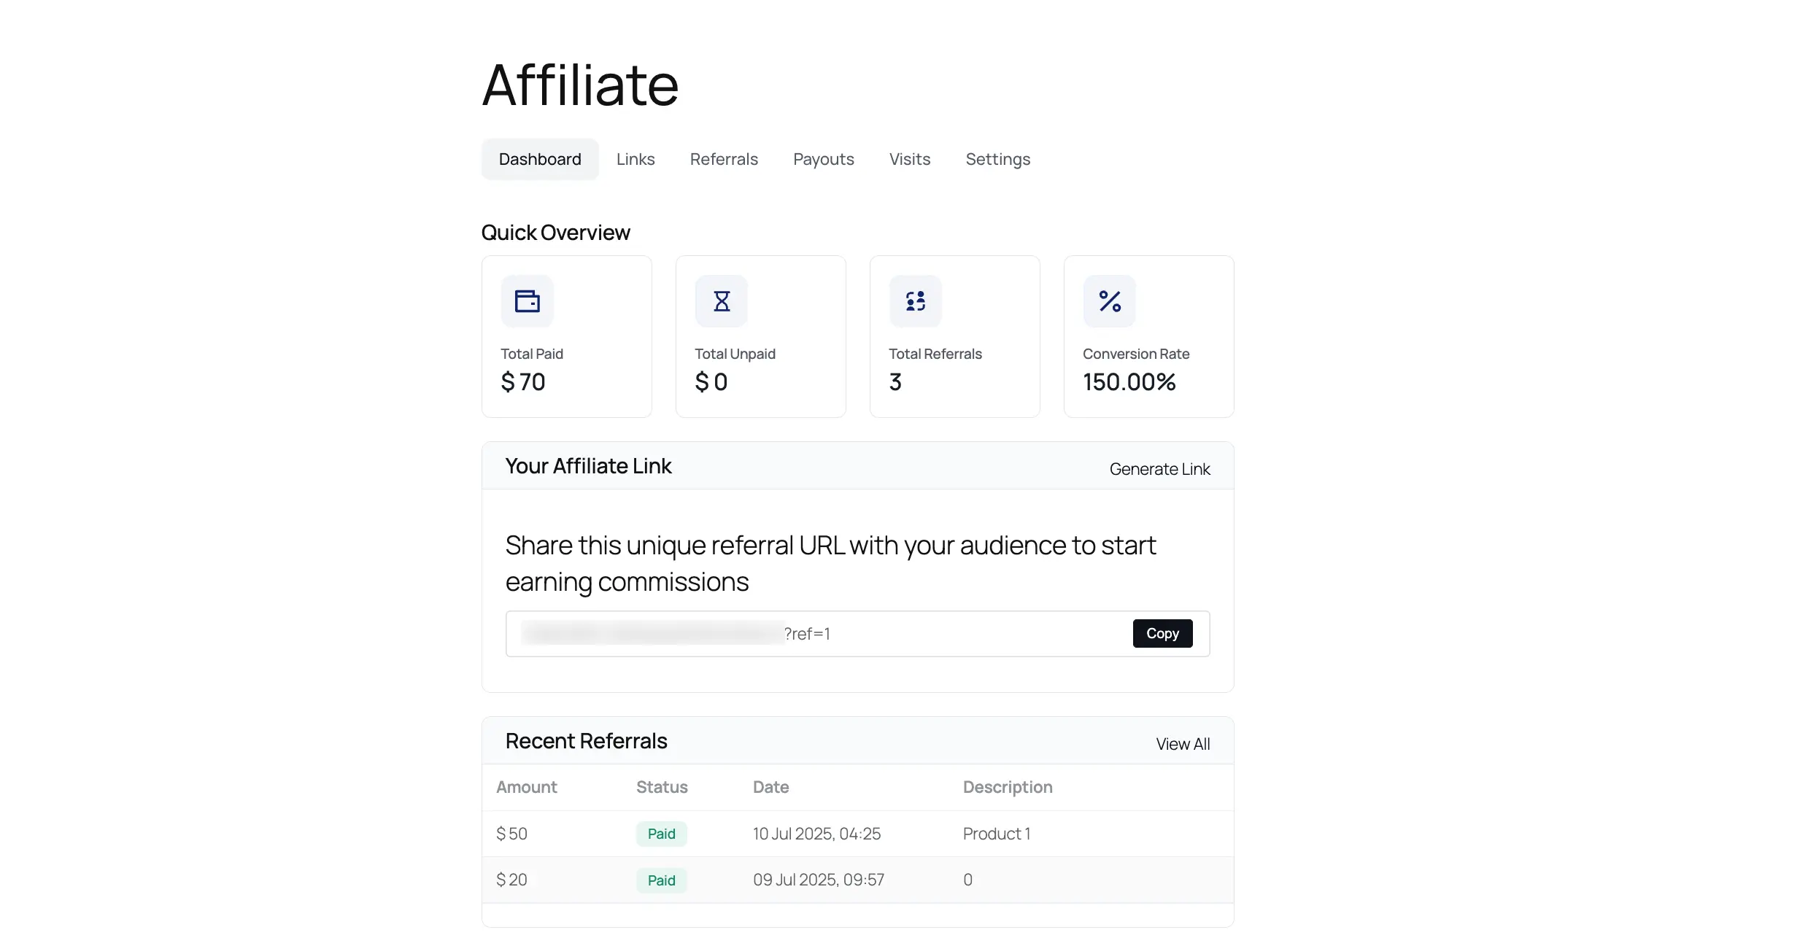Click the Conversion Rate percent icon

point(1108,301)
